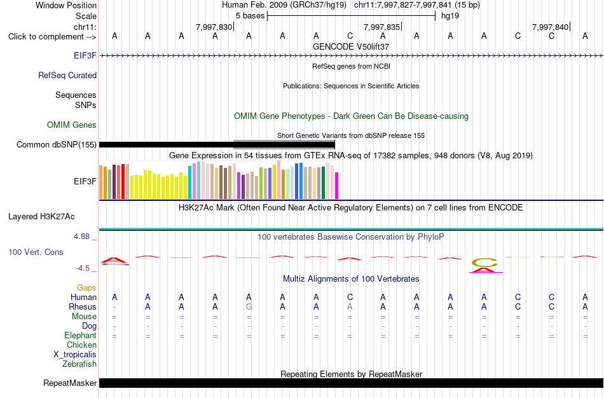Screen dimensions: 604x398
Task: Select the Chicken alignment row label
Action: (81, 345)
